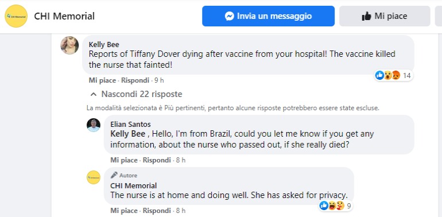
Task: Reply to Elian Santos via Rispondi
Action: [x=157, y=160]
